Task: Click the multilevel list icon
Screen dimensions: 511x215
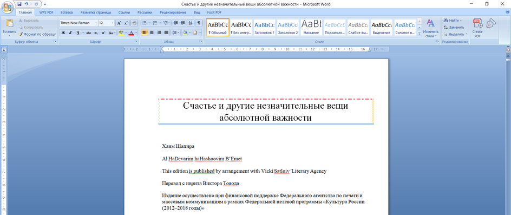Action: coord(165,23)
